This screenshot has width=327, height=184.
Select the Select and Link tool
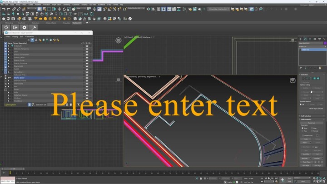[14, 9]
